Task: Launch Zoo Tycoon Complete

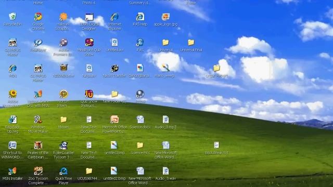Action: (38, 171)
